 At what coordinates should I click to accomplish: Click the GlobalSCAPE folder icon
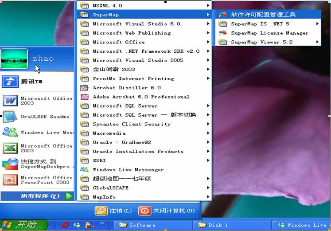point(85,188)
